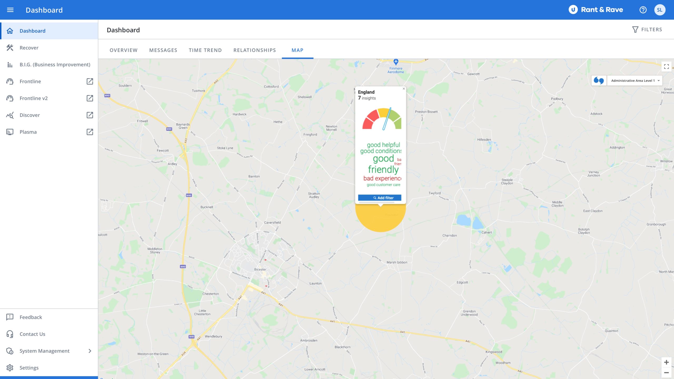The image size is (674, 379).
Task: Open the SL user avatar menu
Action: (x=660, y=10)
